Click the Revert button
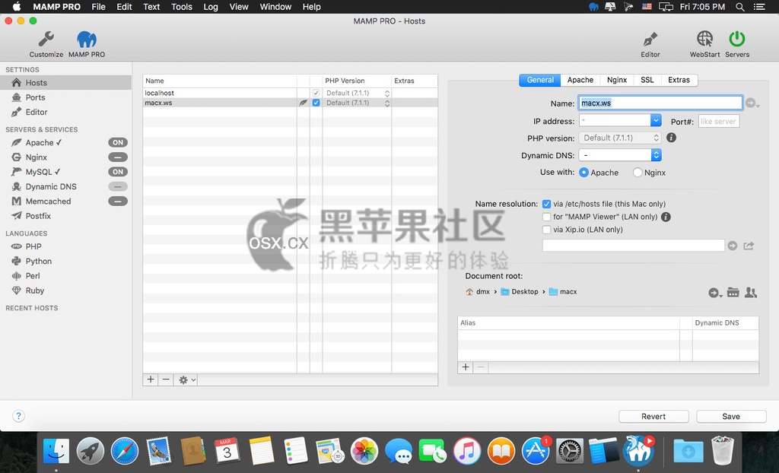This screenshot has width=779, height=473. tap(653, 417)
